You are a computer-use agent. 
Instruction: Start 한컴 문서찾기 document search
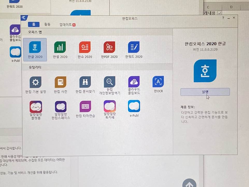[85, 82]
